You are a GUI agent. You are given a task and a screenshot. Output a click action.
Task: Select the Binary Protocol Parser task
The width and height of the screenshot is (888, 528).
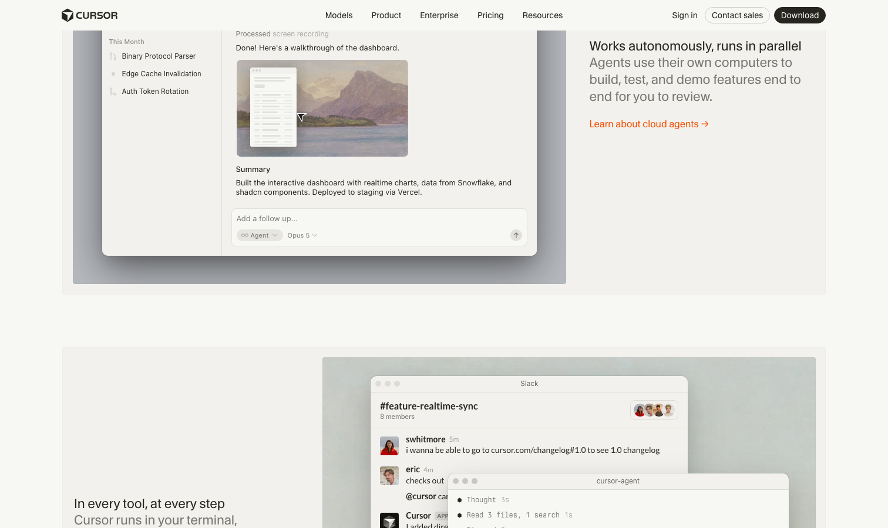coord(159,56)
